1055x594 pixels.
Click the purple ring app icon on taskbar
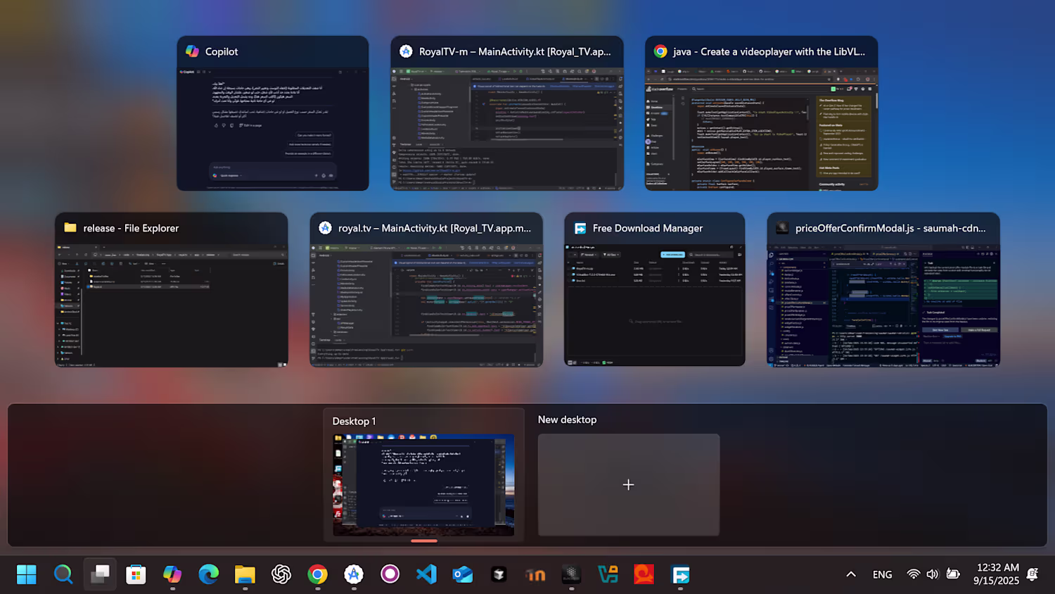[390, 574]
